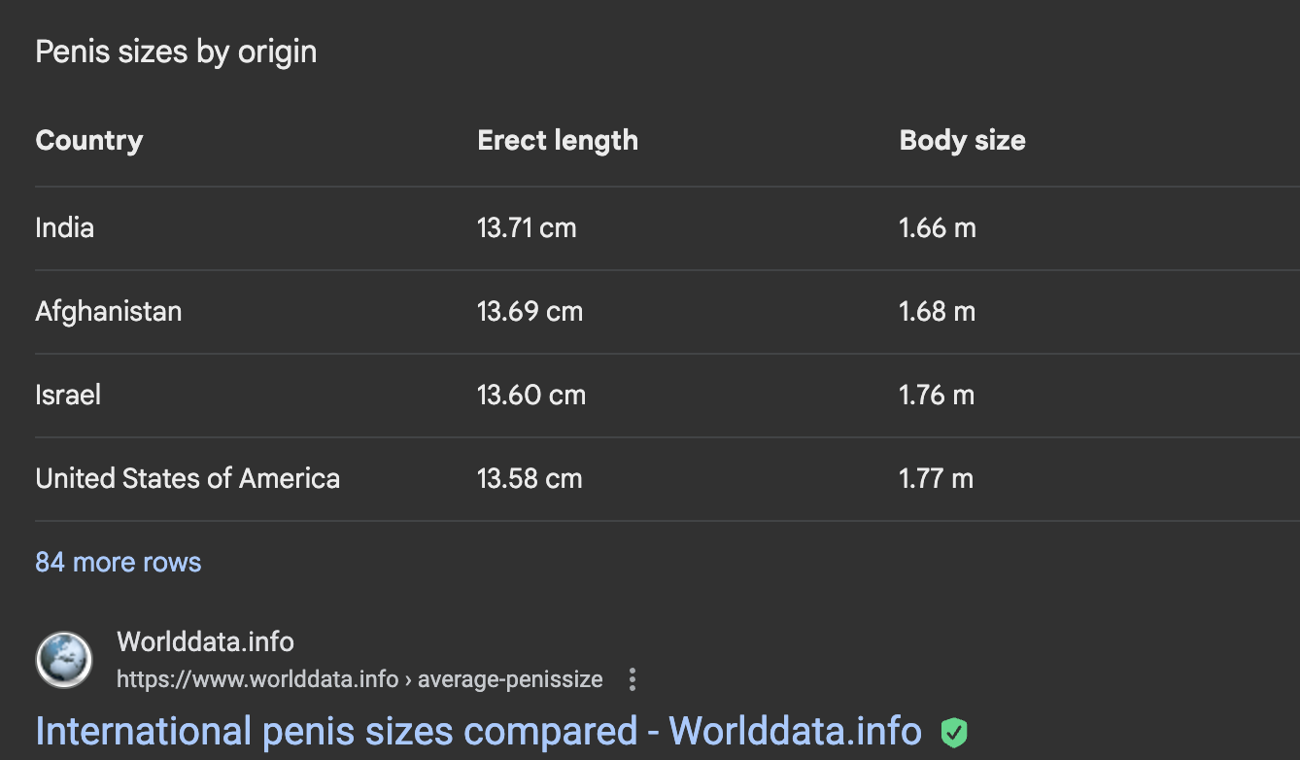Screen dimensions: 1300x760
Task: Expand the table via '84 more rows'
Action: click(119, 562)
